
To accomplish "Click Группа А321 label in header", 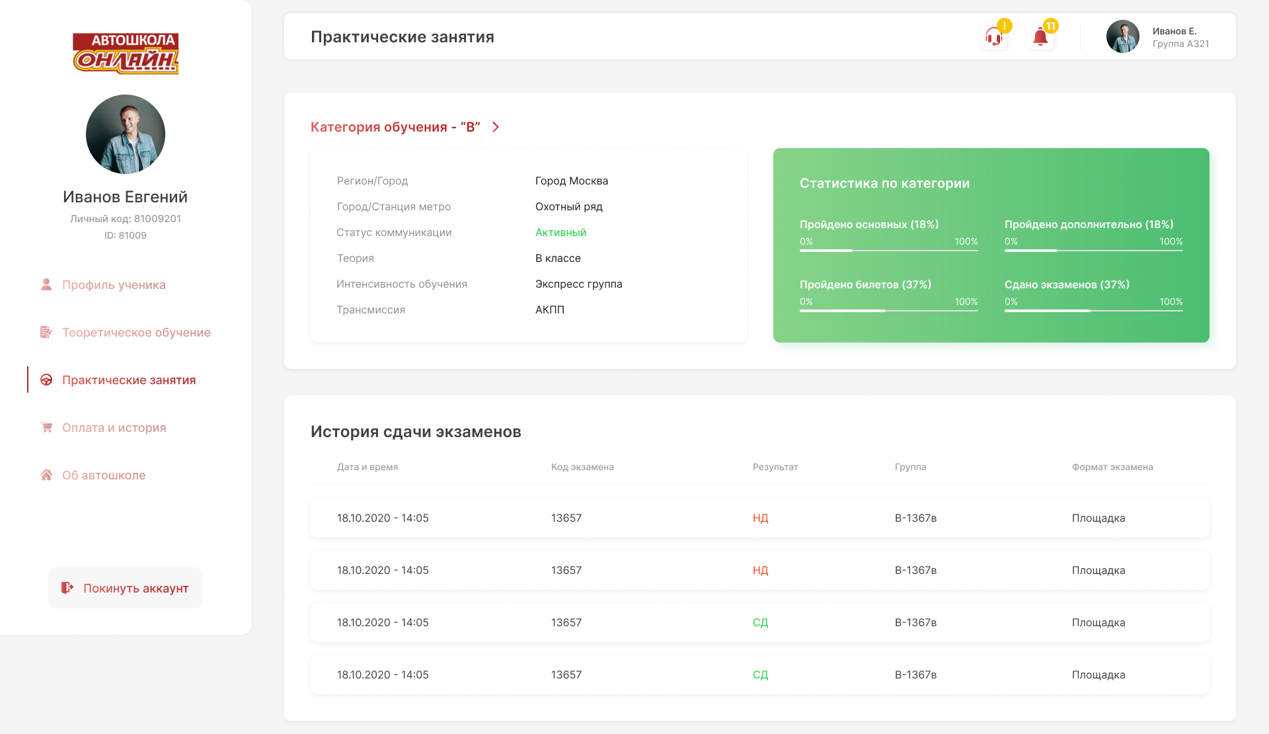I will pyautogui.click(x=1181, y=44).
